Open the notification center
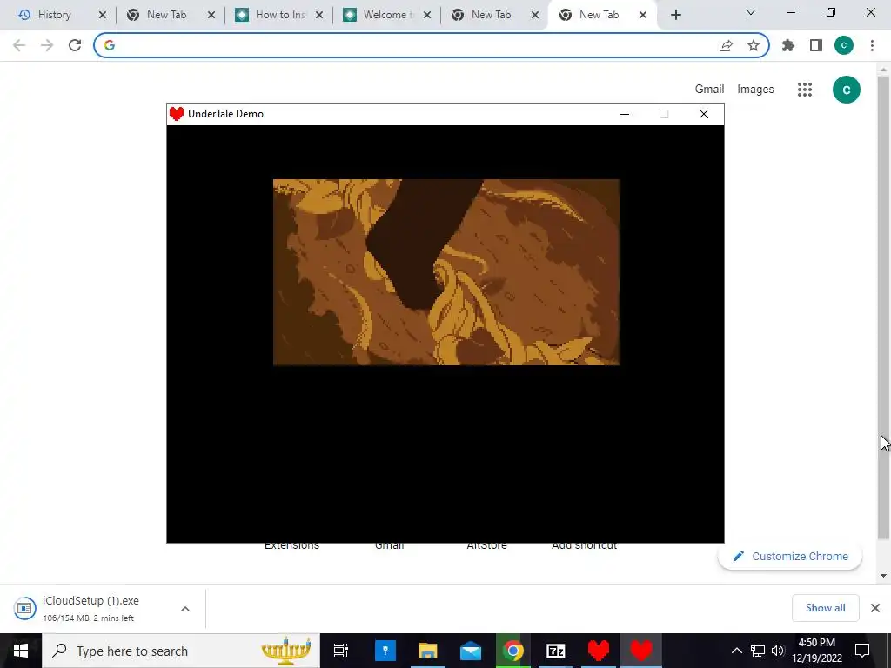891x668 pixels. [862, 651]
